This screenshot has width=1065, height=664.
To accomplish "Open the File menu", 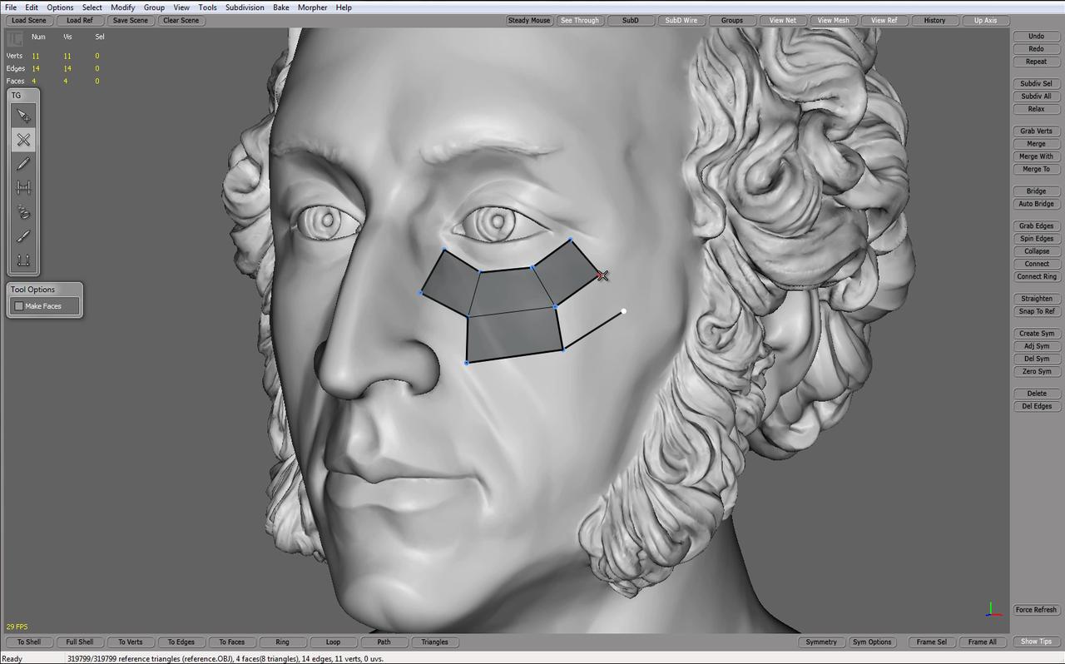I will pos(11,7).
